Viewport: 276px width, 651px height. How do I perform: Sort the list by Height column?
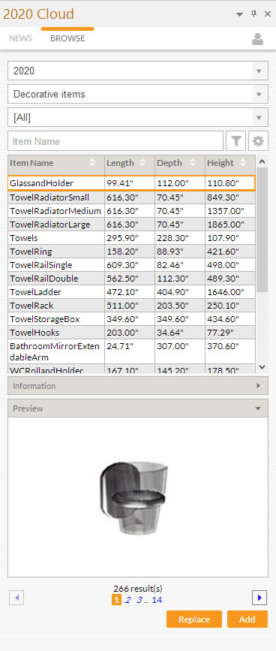click(230, 163)
